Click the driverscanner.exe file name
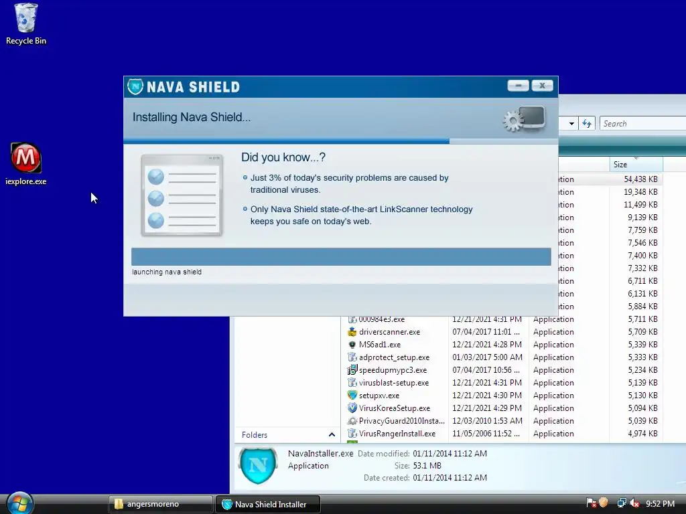 tap(389, 332)
